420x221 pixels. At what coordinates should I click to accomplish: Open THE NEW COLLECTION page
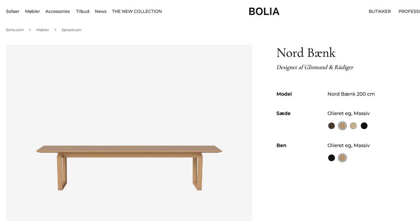click(x=137, y=11)
